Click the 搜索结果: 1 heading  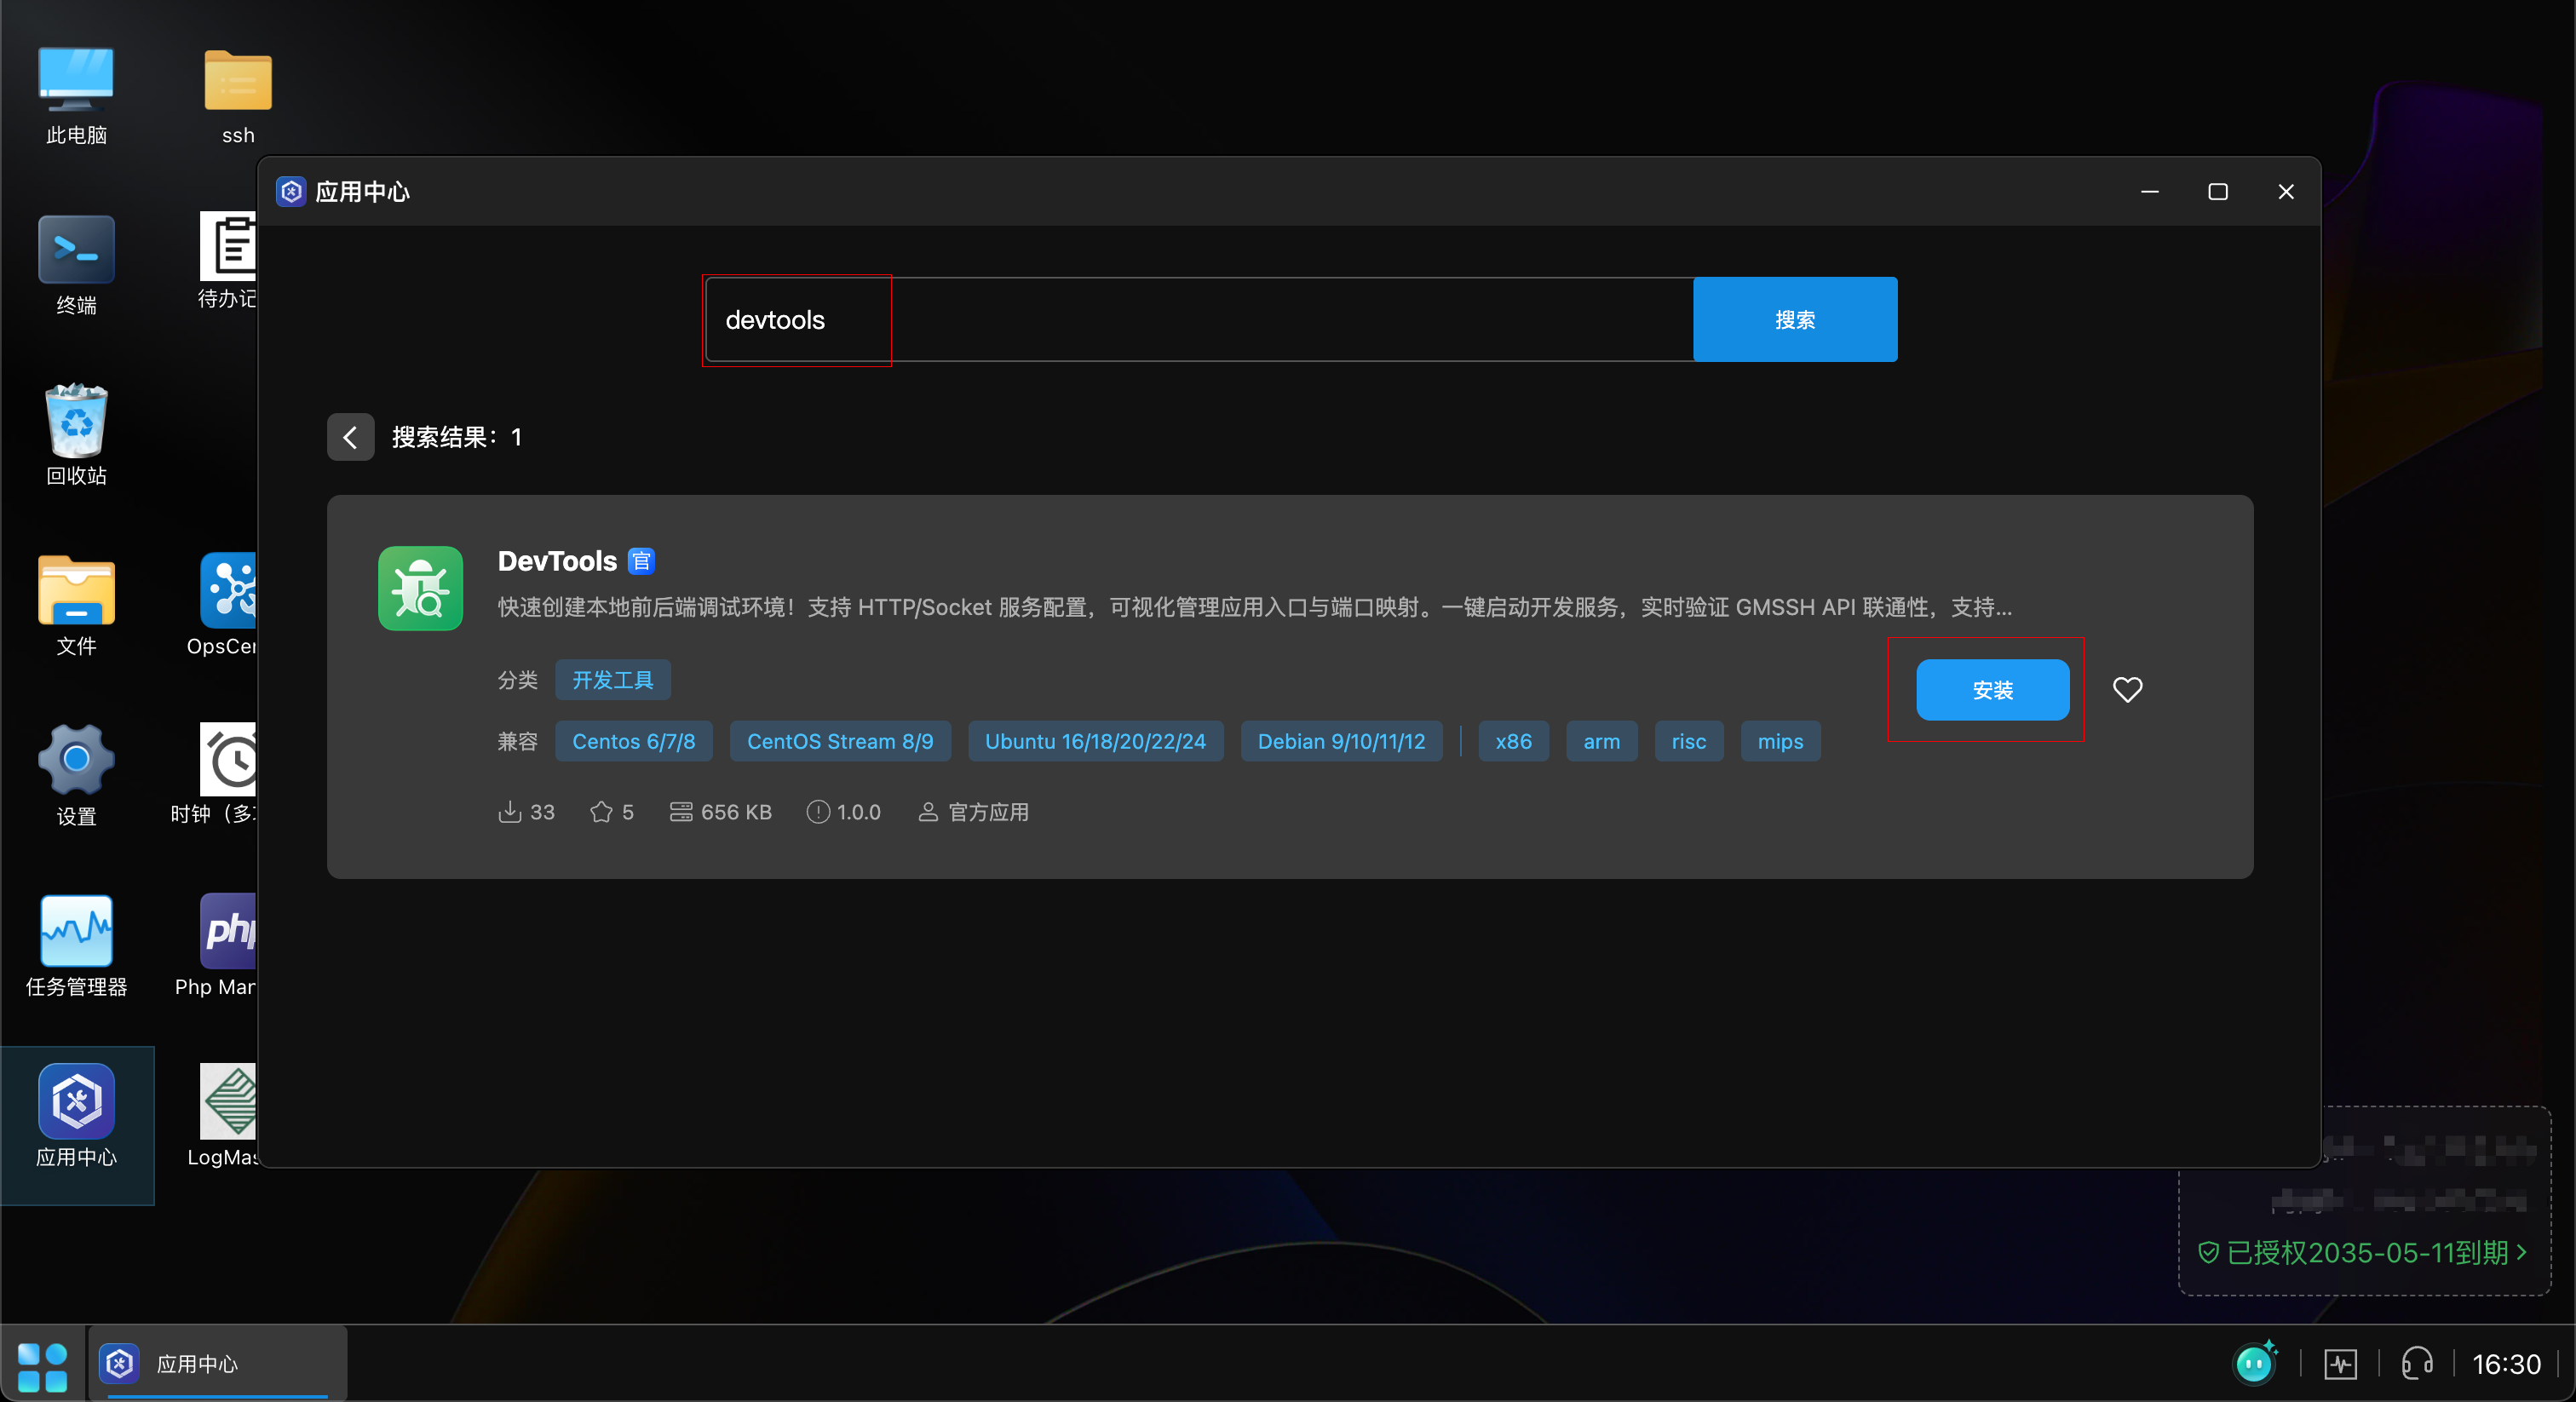pyautogui.click(x=456, y=437)
